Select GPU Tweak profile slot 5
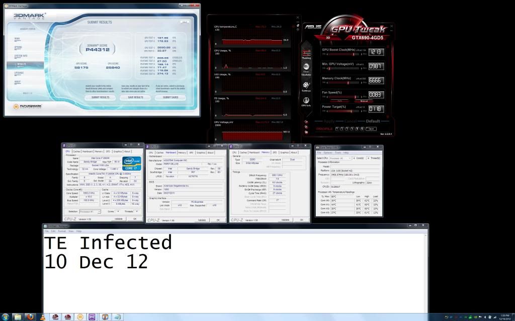 [358, 129]
